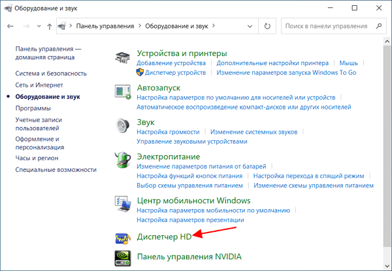Image resolution: width=392 pixels, height=271 pixels.
Task: Open the Devices and Printers icon
Action: pos(123,58)
